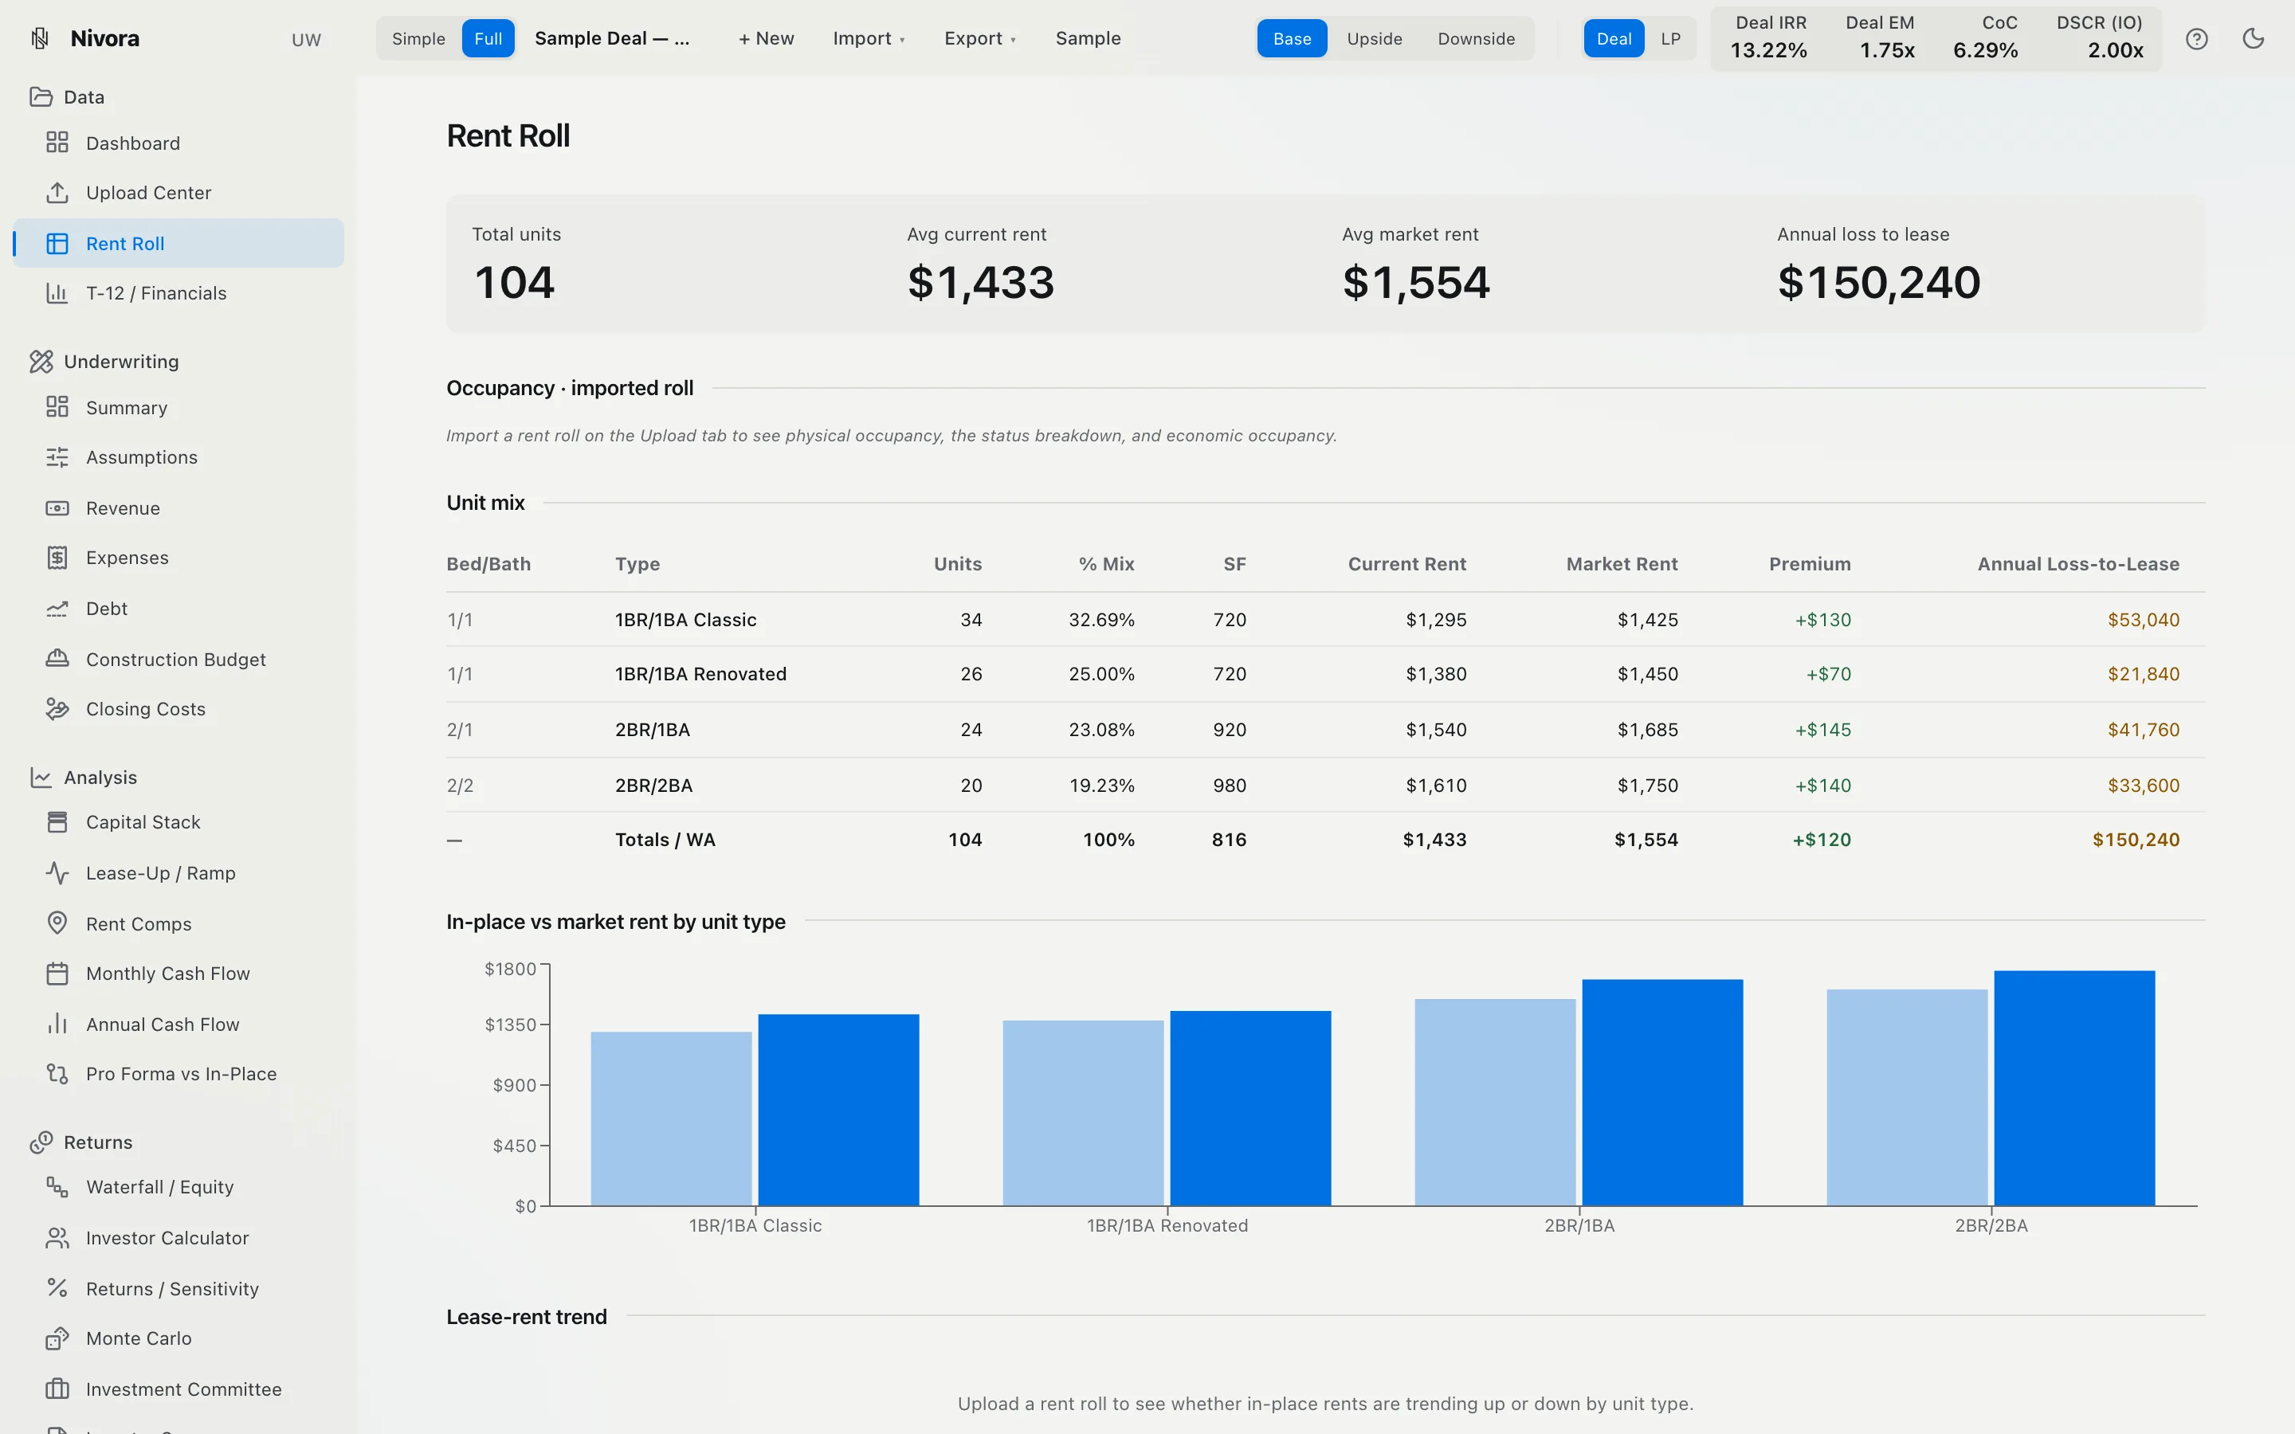Open the Summary page
This screenshot has width=2295, height=1434.
click(178, 408)
